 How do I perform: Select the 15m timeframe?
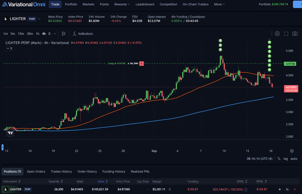pyautogui.click(x=21, y=34)
